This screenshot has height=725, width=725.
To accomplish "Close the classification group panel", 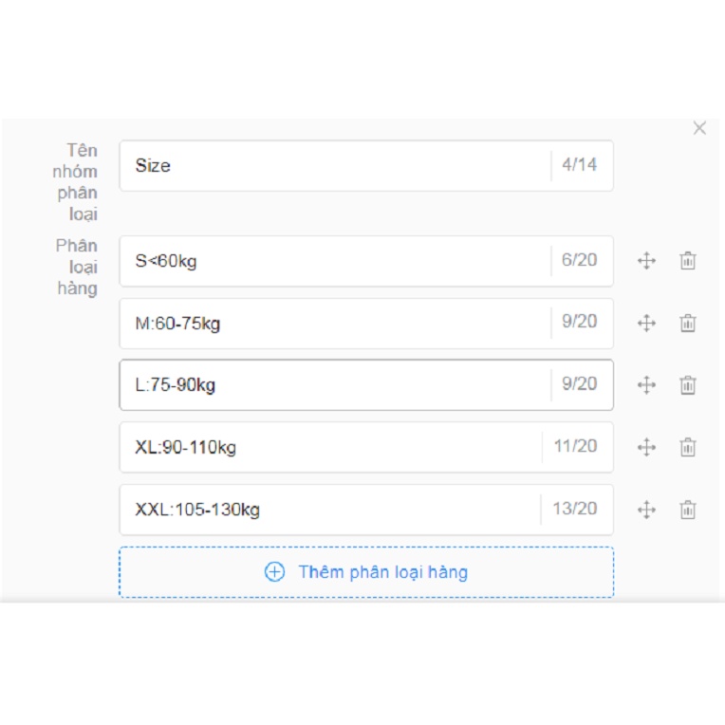I will (699, 128).
